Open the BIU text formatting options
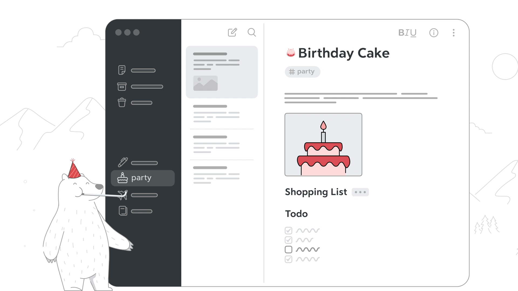 coord(407,33)
